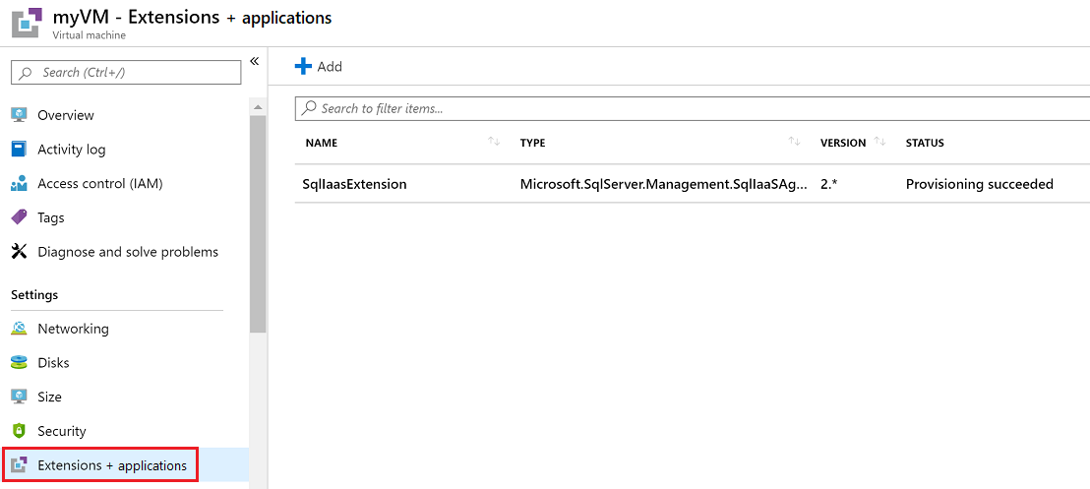The image size is (1090, 489).
Task: Click the Disks icon in Settings
Action: click(x=19, y=363)
